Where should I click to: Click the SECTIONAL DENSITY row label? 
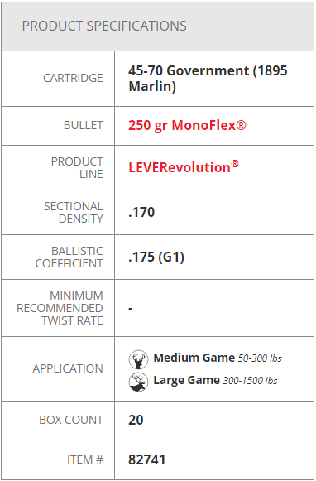coord(74,212)
